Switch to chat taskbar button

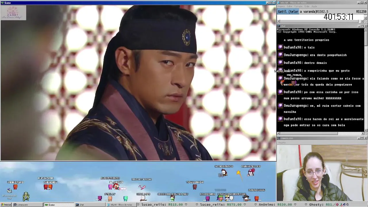pos(90,205)
